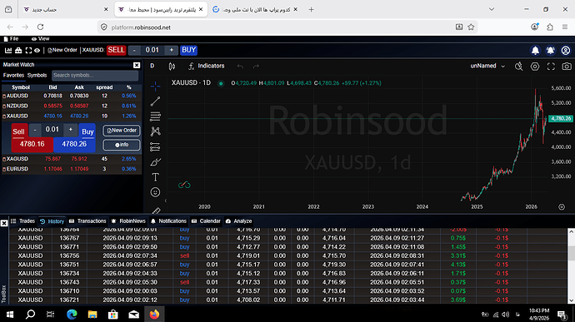Open the candlestick chart type selector
This screenshot has height=322, width=575.
(172, 67)
